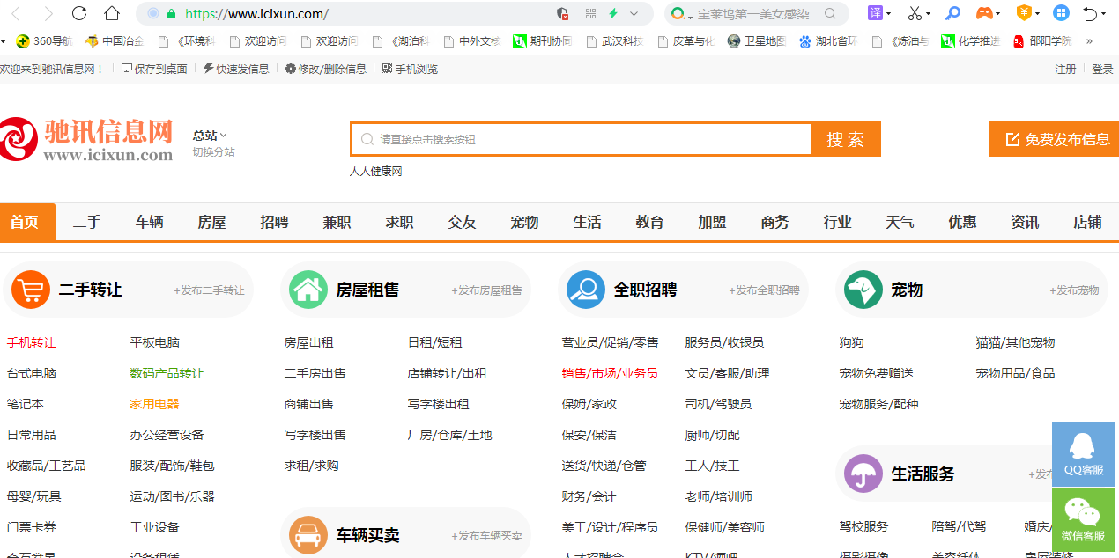Open QQ客服 floating widget
Viewport: 1119px width, 558px height.
point(1083,454)
